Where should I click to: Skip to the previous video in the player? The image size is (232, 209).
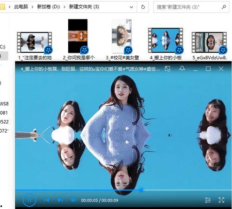click(x=47, y=200)
